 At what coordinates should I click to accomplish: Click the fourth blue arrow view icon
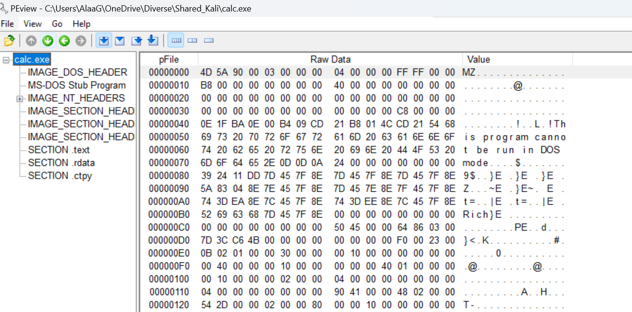pyautogui.click(x=153, y=41)
